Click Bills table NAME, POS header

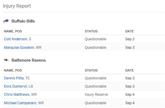pyautogui.click(x=13, y=31)
